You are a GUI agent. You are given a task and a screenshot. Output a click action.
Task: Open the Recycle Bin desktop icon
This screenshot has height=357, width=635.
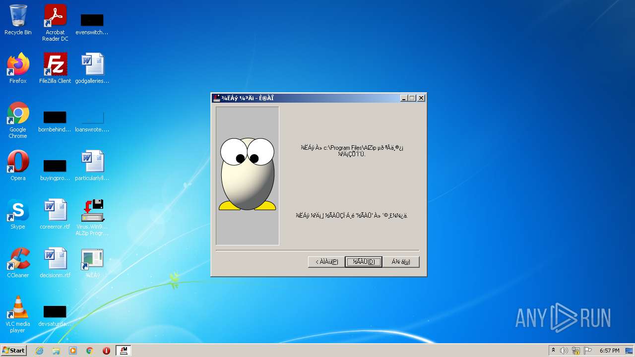click(18, 20)
